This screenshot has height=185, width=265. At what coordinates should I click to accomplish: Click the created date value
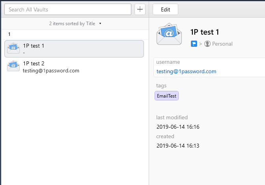[x=178, y=146]
